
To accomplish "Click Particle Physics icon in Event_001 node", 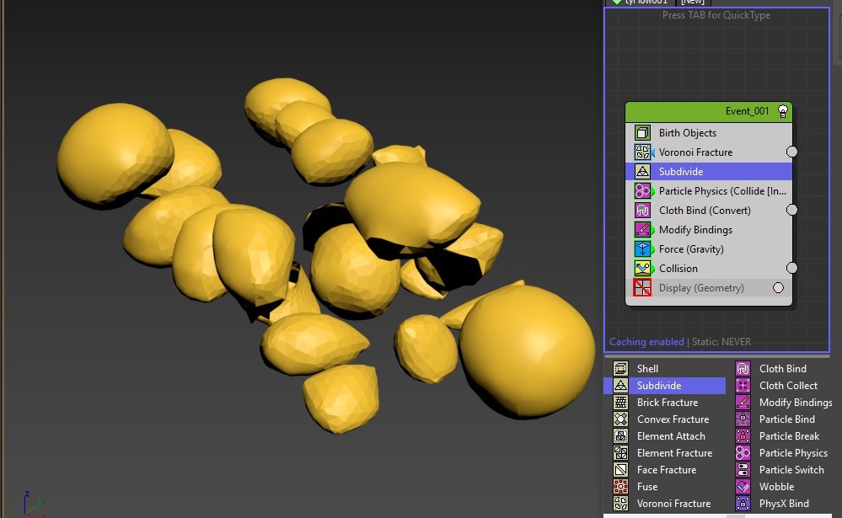I will tap(642, 191).
